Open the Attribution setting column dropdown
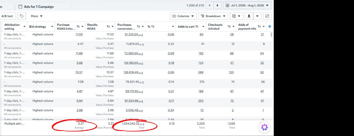Viewport: 354px width, 136px height. pos(25,27)
